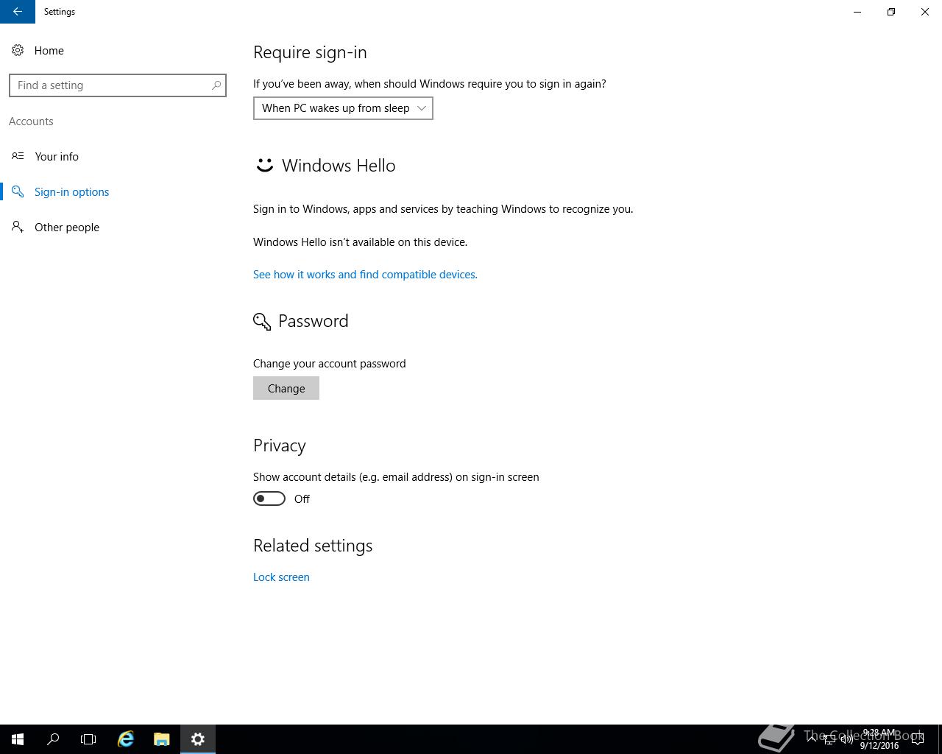Close the Settings window
This screenshot has width=942, height=754.
[x=925, y=12]
